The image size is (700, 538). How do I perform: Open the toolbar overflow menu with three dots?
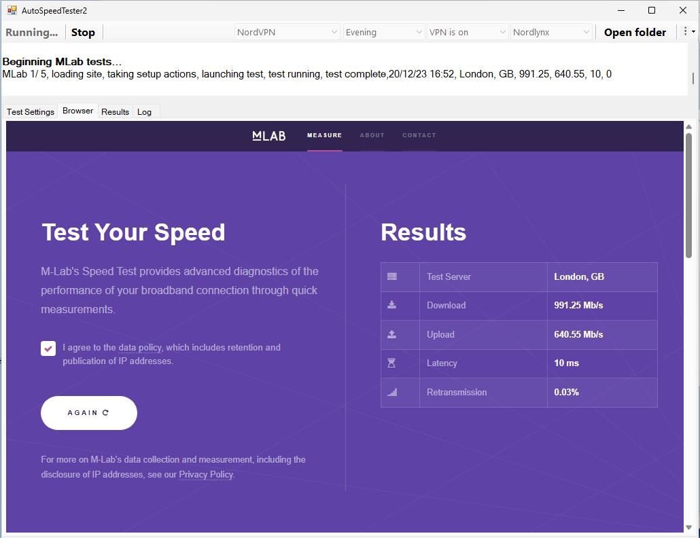(688, 32)
